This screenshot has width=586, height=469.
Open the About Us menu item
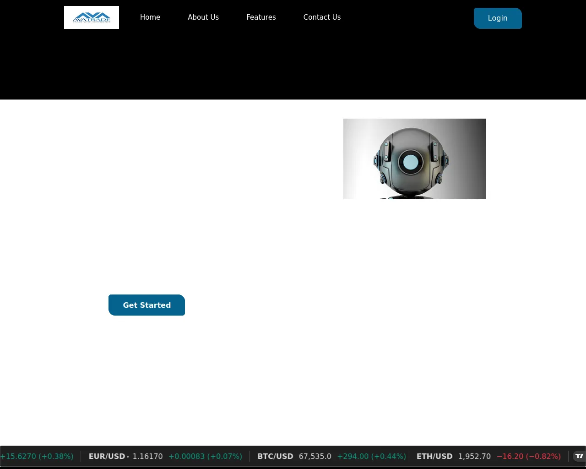pos(203,17)
